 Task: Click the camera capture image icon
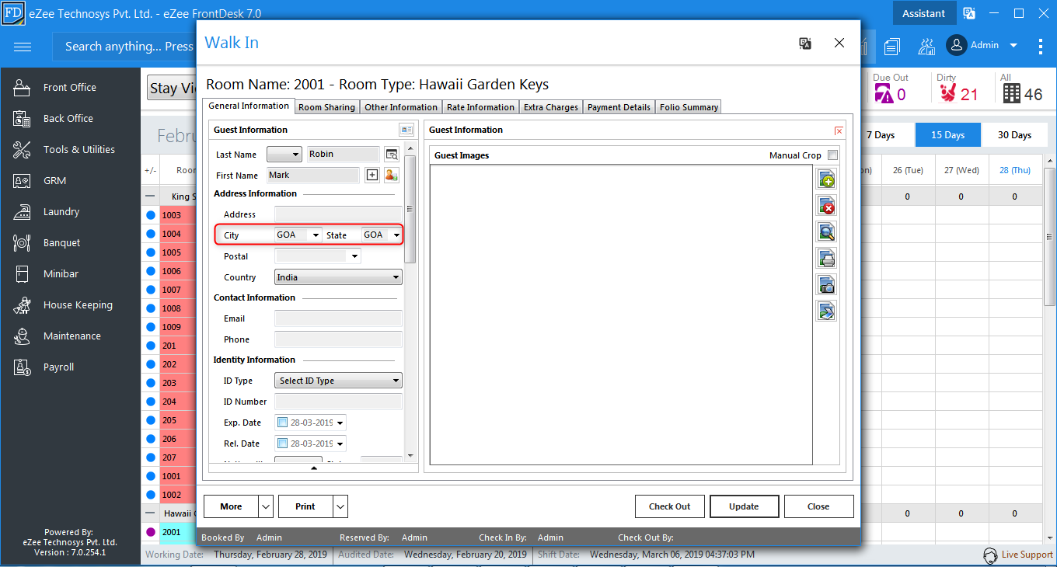pyautogui.click(x=826, y=285)
